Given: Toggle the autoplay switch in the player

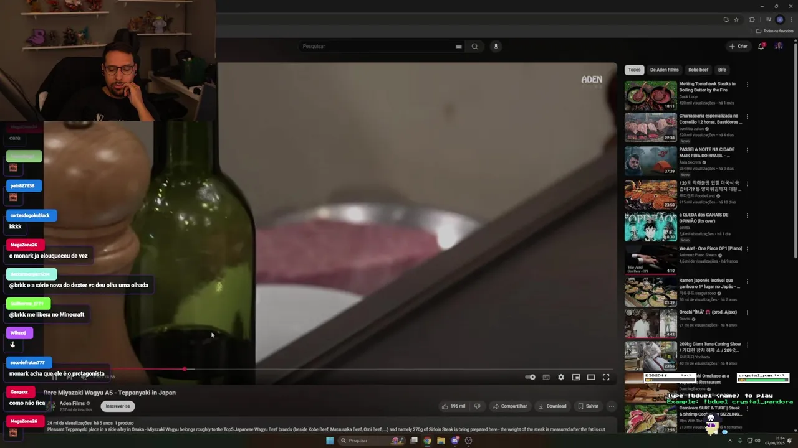Looking at the screenshot, I should coord(530,377).
